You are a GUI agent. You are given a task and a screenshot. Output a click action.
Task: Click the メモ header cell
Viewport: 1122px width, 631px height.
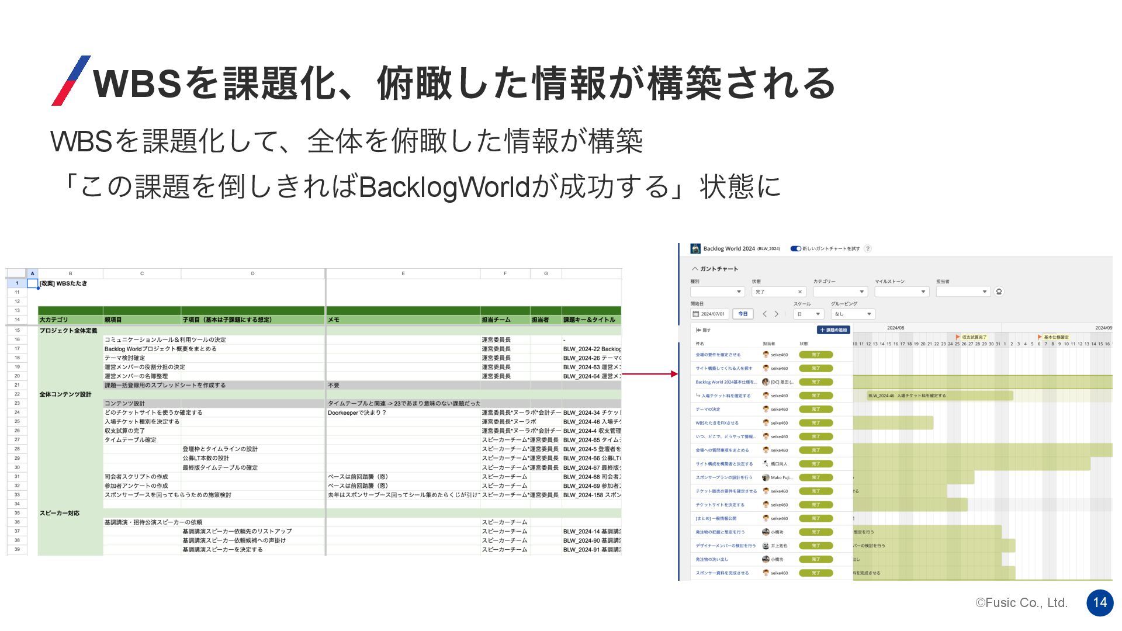pyautogui.click(x=403, y=320)
